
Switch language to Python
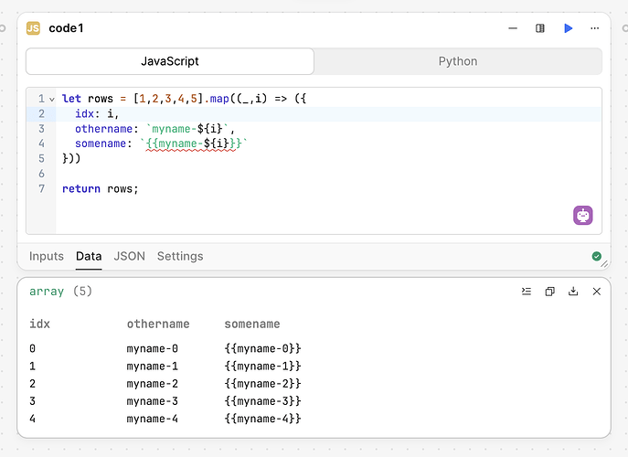click(x=458, y=61)
